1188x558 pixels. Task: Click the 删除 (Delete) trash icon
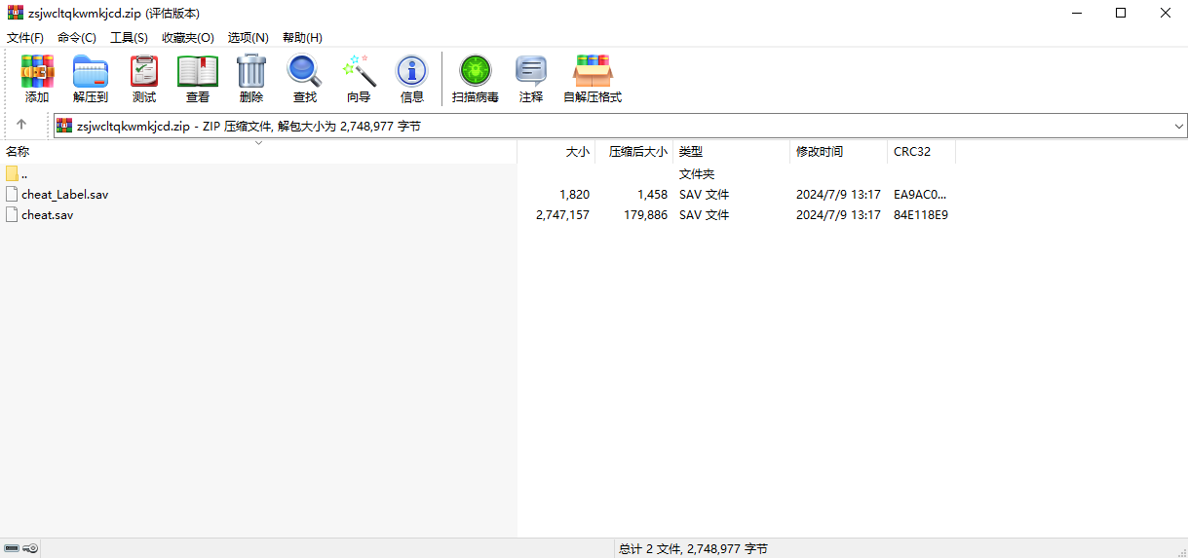click(x=251, y=72)
